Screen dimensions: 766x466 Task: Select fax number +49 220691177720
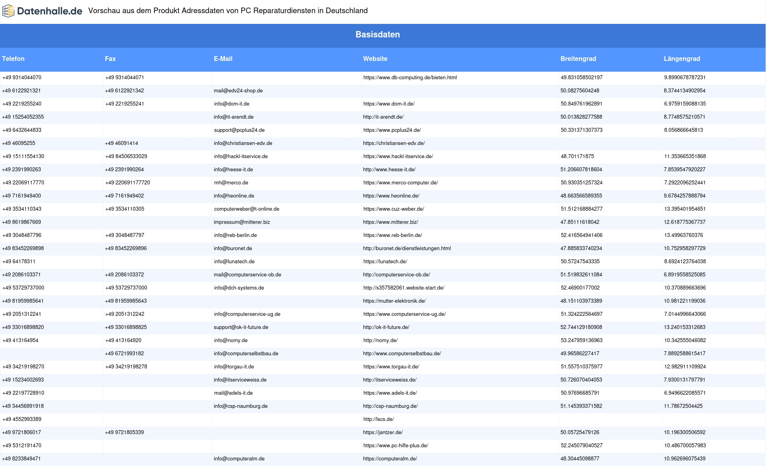tap(128, 183)
